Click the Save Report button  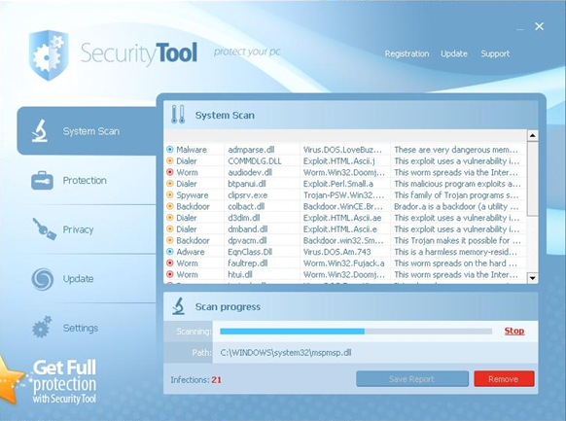(412, 379)
